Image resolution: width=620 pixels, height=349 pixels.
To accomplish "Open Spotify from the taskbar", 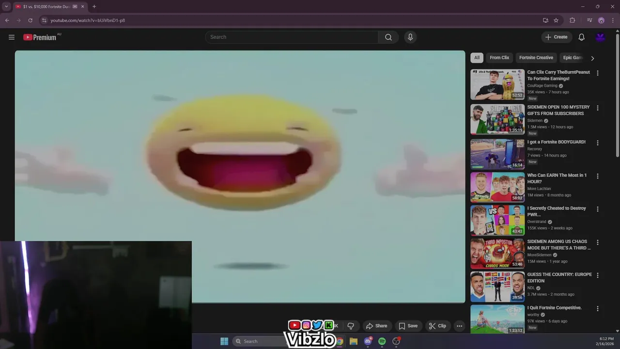I will [x=382, y=341].
